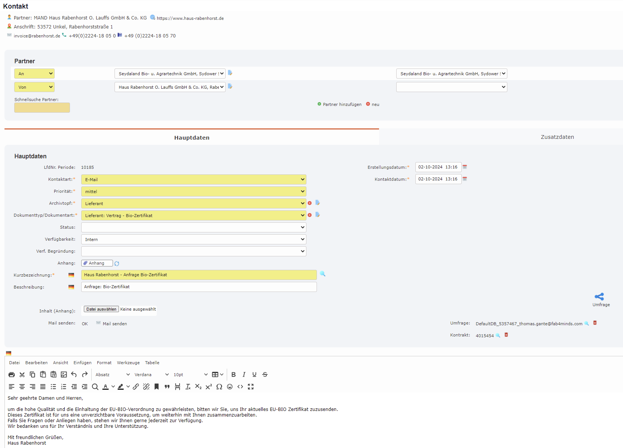The image size is (623, 448).
Task: Click the Mail senden envelope icon
Action: (98, 323)
